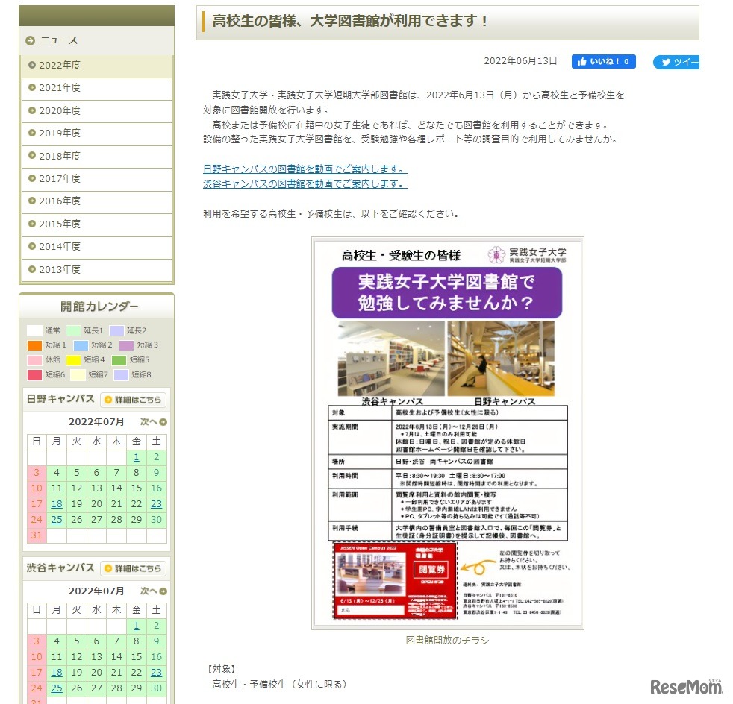This screenshot has width=733, height=704.
Task: Open the 日野キャンパス library video link
Action: coord(303,169)
